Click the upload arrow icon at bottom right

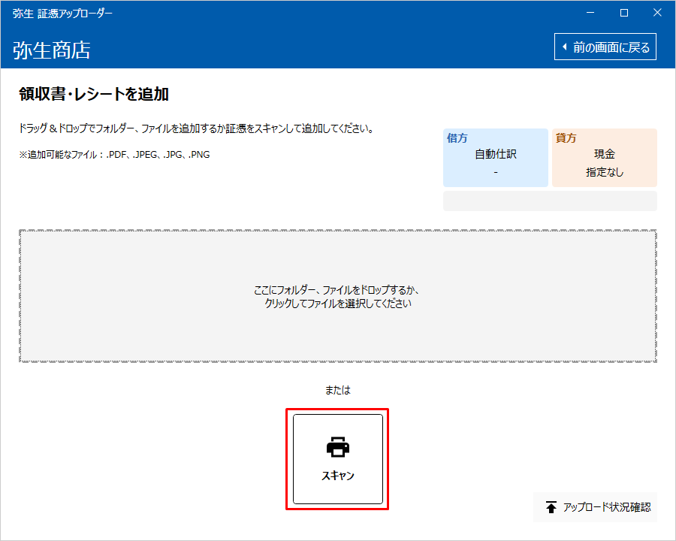tap(551, 508)
